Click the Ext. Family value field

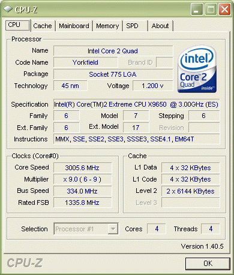pyautogui.click(x=67, y=128)
